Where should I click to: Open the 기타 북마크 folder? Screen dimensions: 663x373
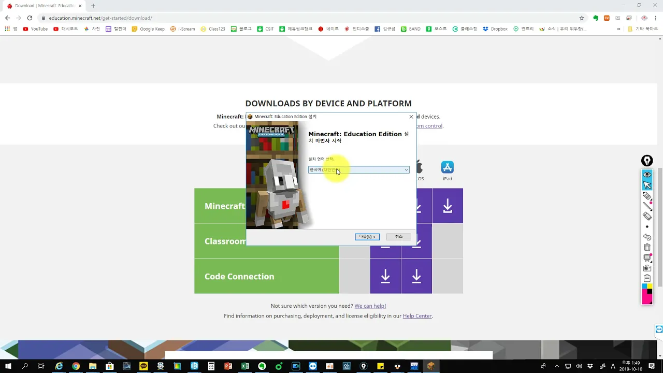point(642,29)
